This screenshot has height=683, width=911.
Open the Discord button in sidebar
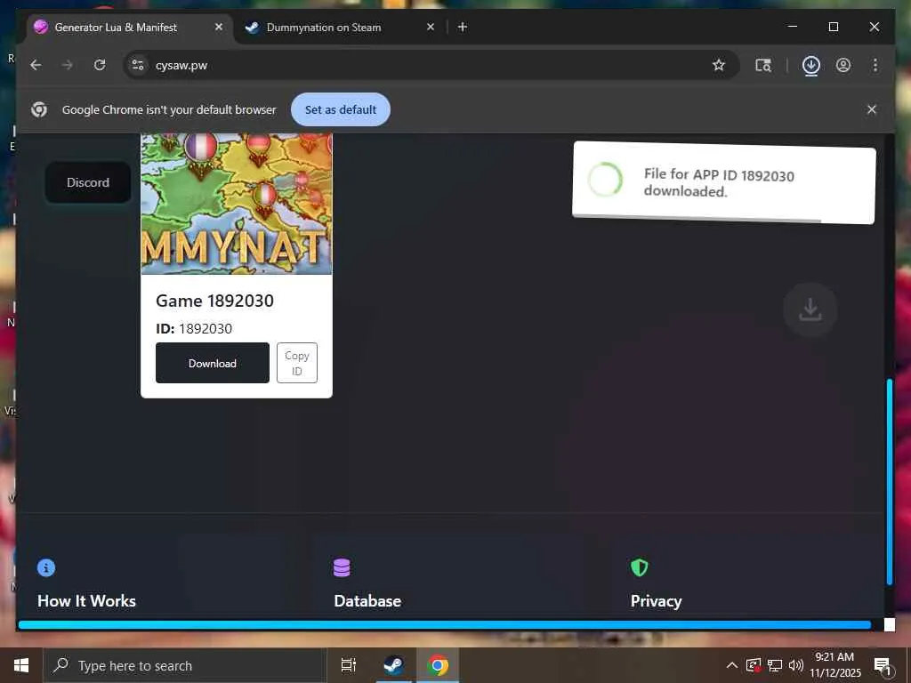pos(88,182)
